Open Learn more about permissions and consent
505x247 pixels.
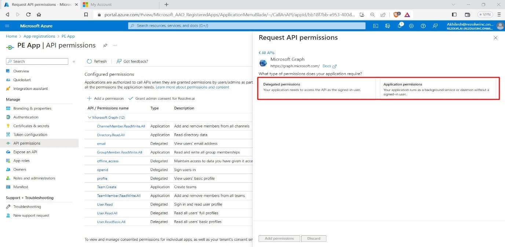(x=193, y=87)
